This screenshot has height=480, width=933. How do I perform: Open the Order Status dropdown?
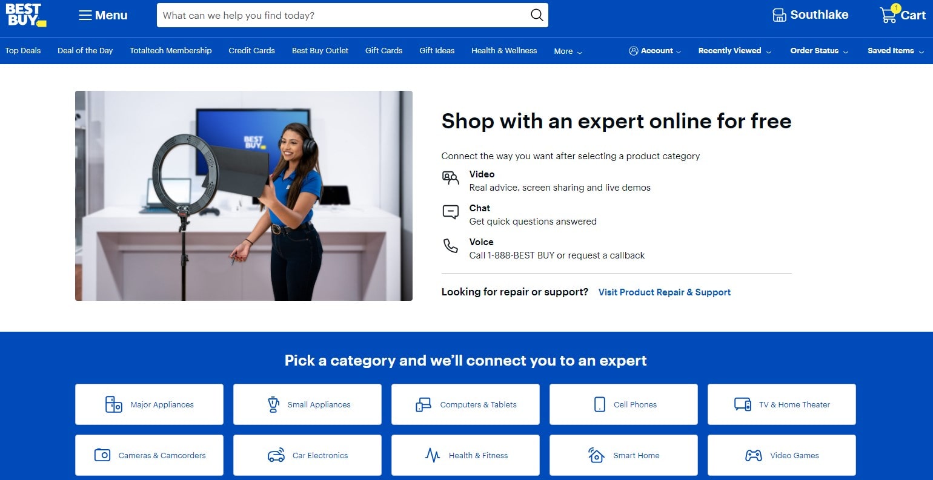[819, 51]
